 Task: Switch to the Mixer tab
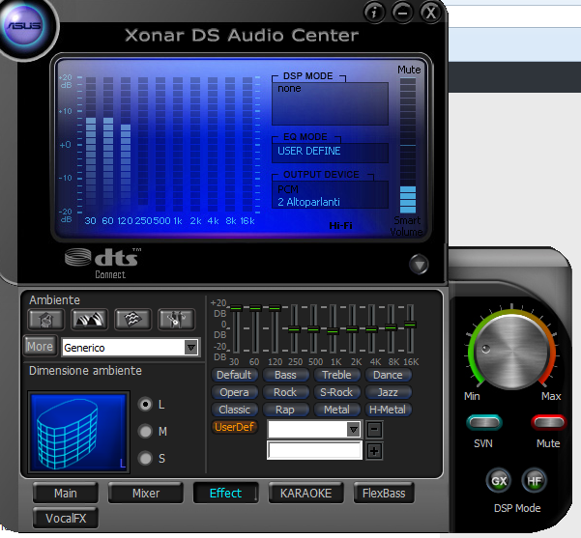click(x=146, y=494)
